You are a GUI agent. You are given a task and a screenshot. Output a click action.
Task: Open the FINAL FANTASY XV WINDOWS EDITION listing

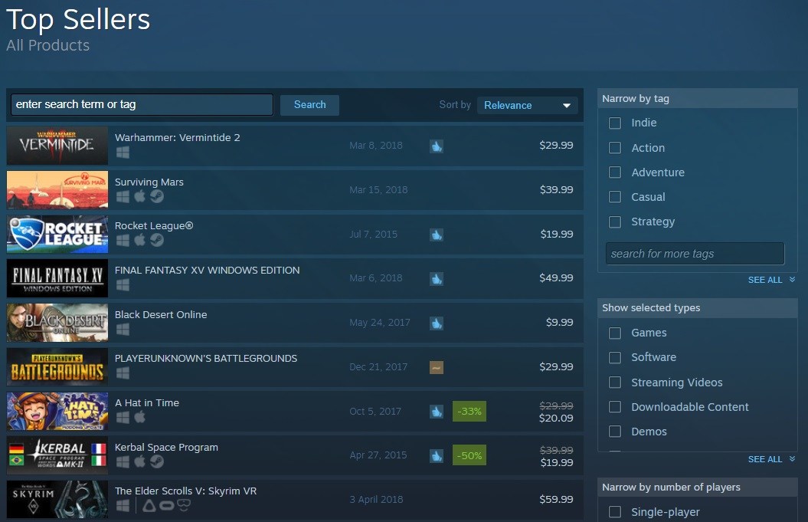click(207, 271)
